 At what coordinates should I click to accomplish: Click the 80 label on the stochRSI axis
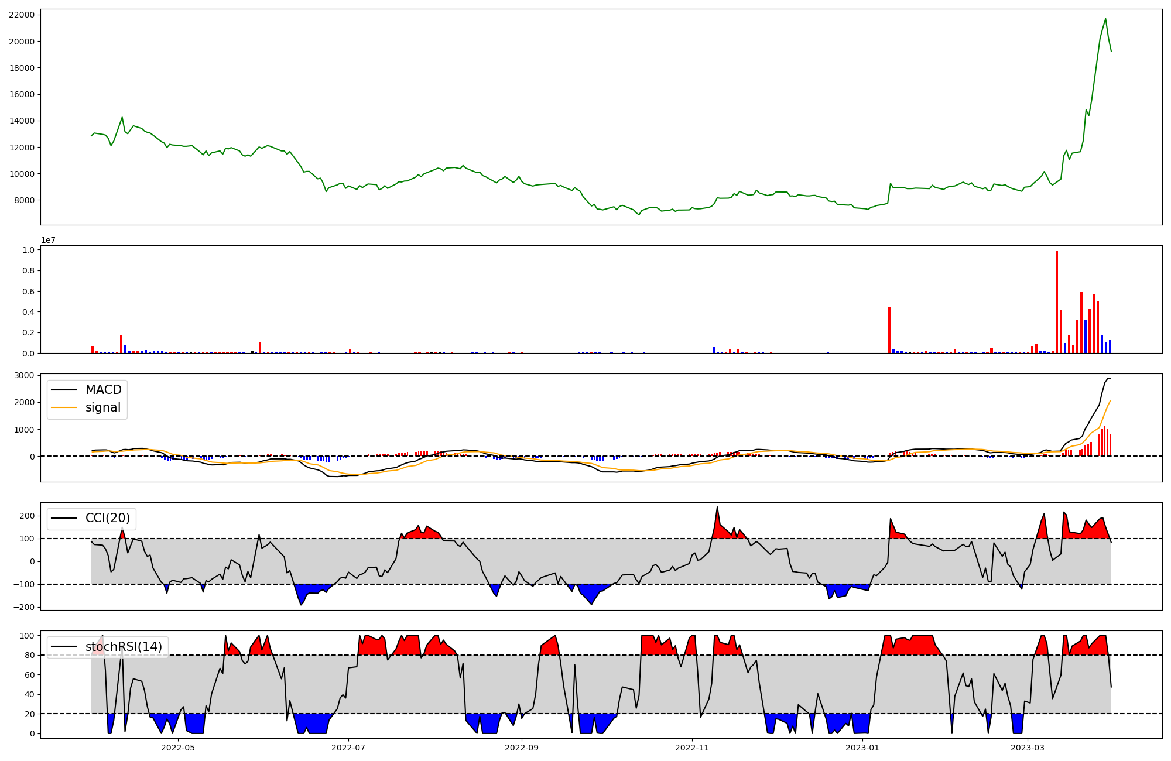(29, 655)
